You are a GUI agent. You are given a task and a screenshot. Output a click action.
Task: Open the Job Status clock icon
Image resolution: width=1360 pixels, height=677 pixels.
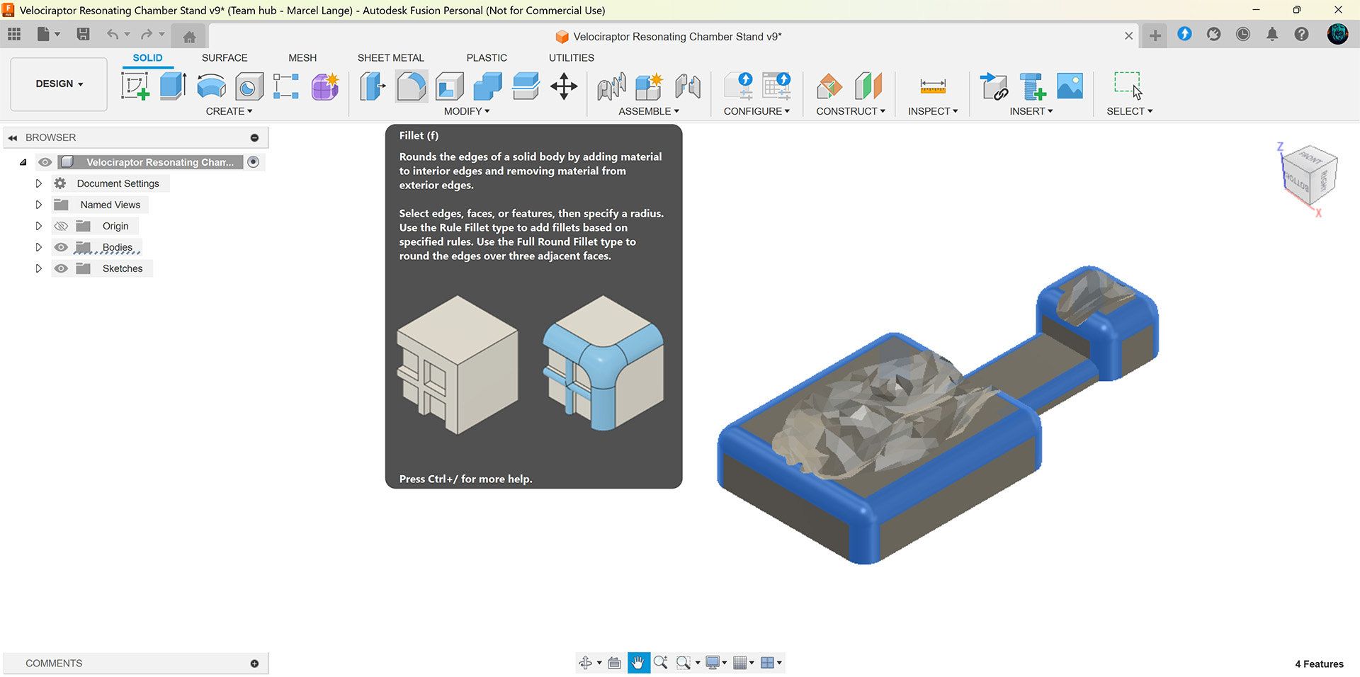[1243, 34]
